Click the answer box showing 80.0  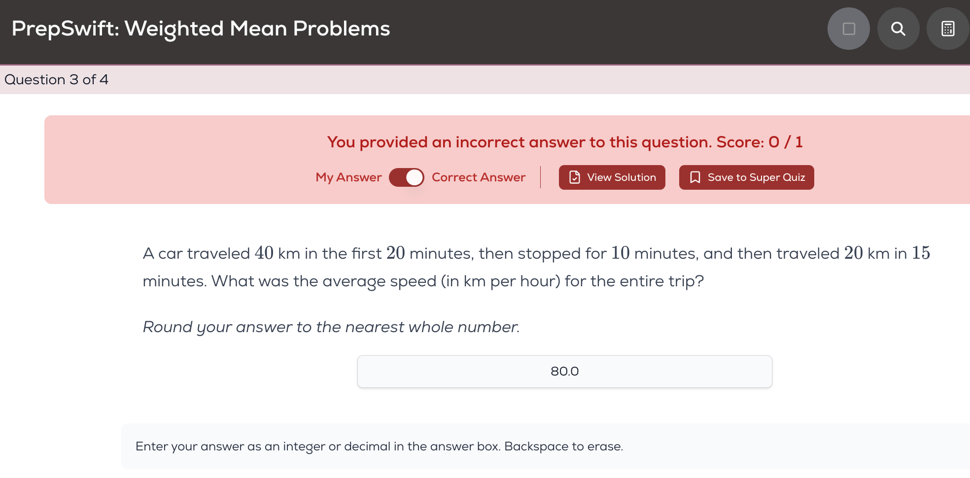tap(564, 372)
